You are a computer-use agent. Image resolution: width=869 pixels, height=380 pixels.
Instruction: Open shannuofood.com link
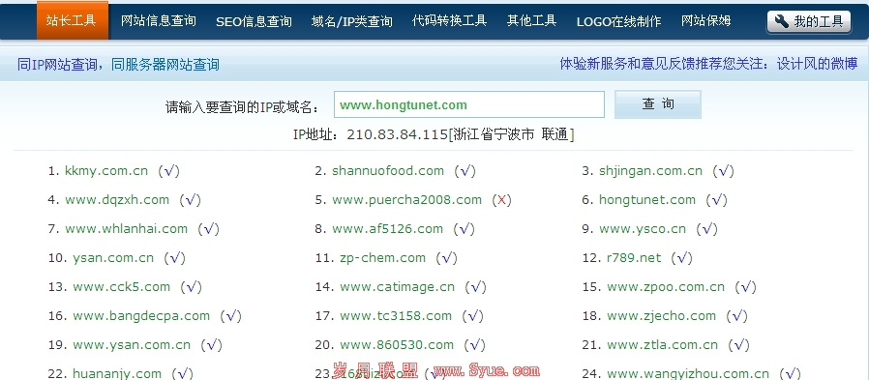[x=388, y=170]
